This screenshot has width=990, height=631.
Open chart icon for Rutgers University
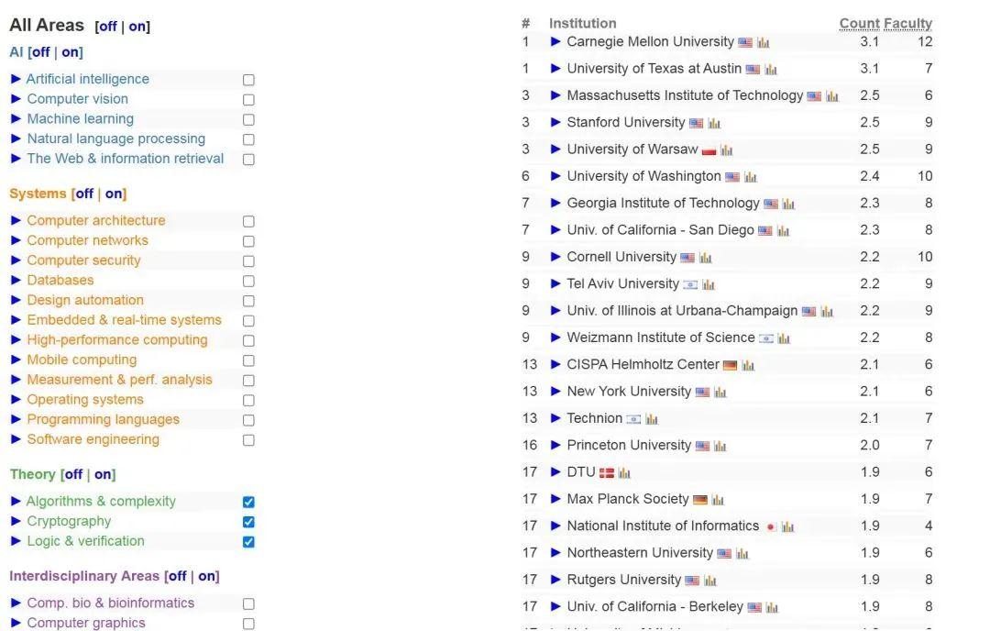[x=710, y=581]
